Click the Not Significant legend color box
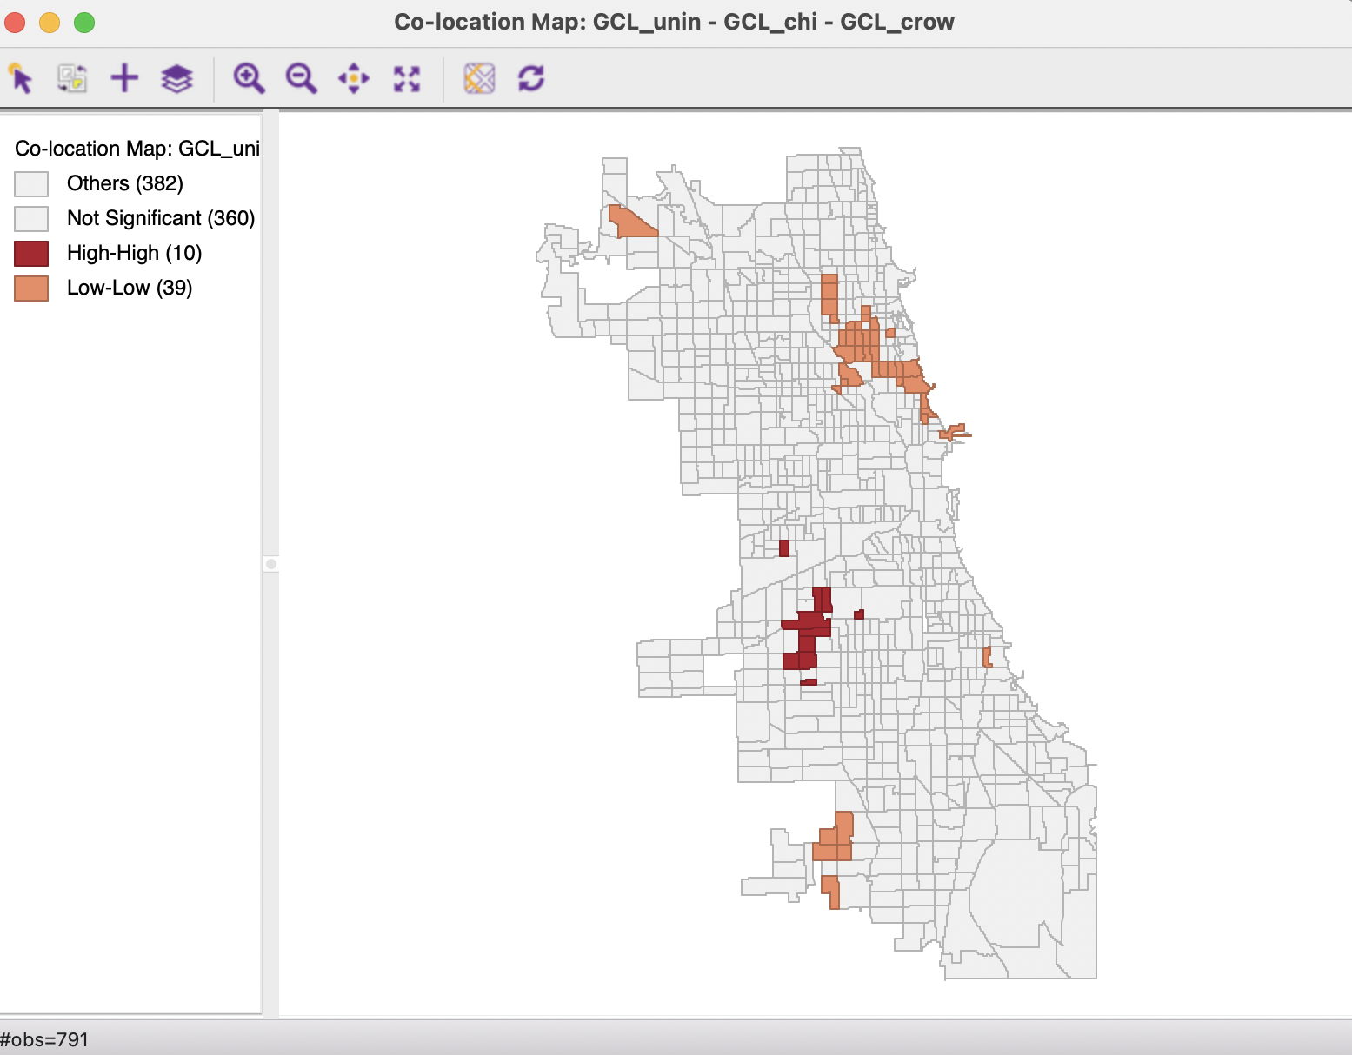This screenshot has width=1352, height=1055. coord(31,218)
